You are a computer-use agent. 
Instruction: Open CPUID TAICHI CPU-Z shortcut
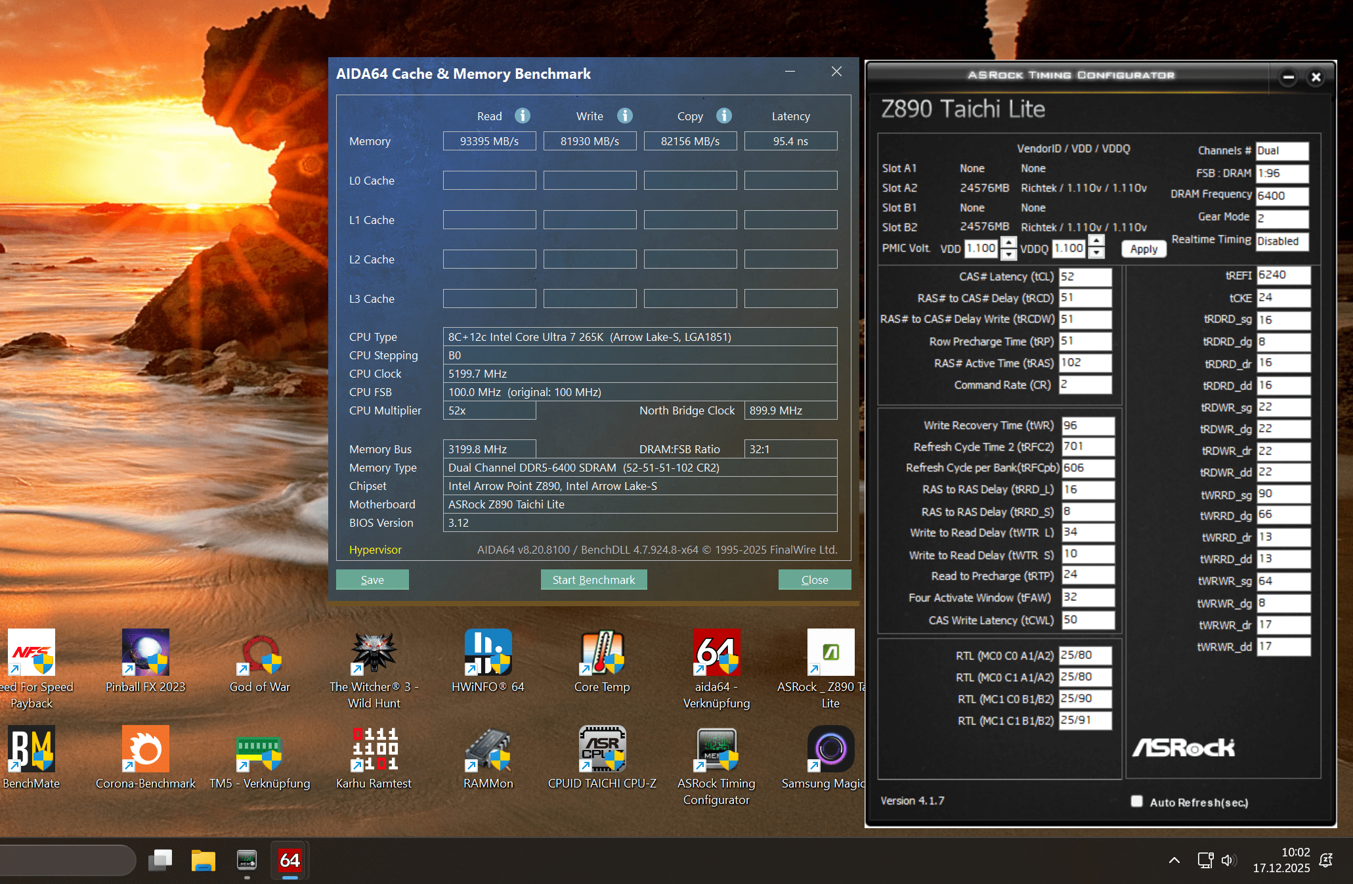pyautogui.click(x=602, y=750)
